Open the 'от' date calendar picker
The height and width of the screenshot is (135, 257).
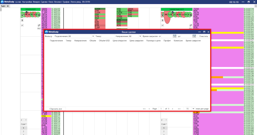tap(175, 36)
